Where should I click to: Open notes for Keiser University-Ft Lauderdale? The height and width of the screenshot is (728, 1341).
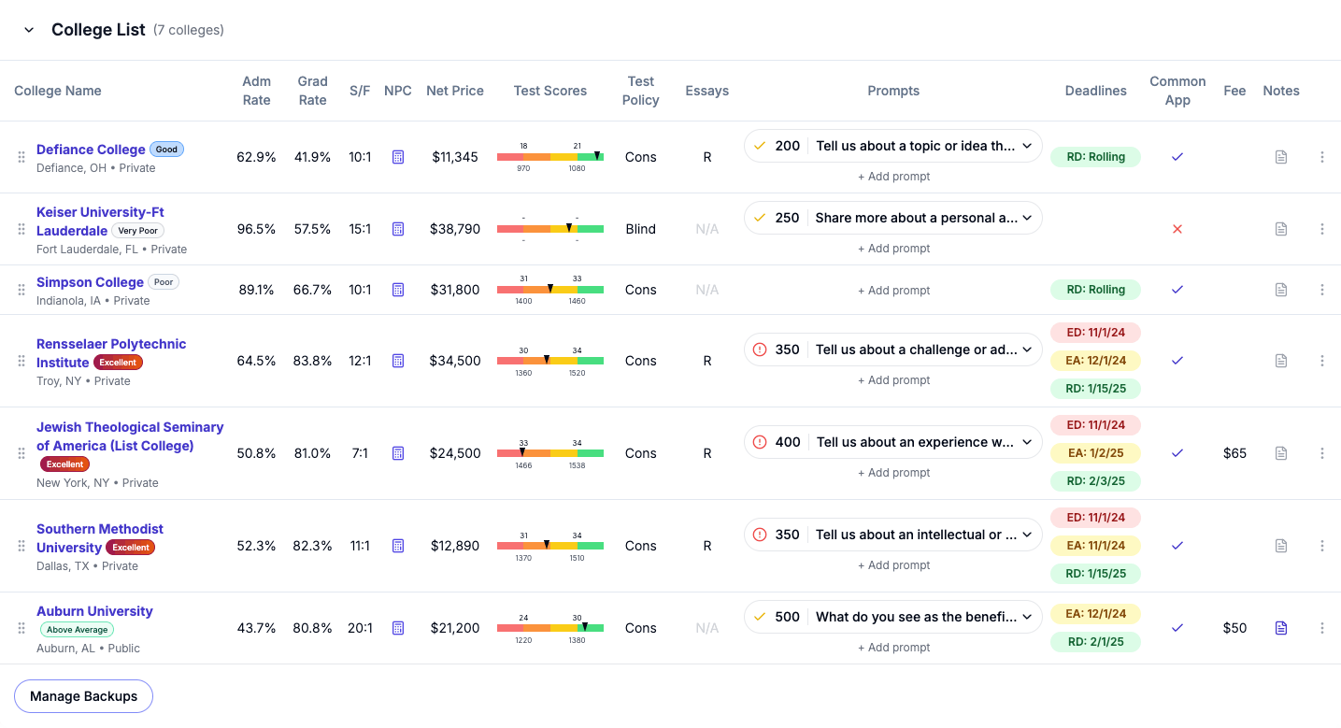pyautogui.click(x=1281, y=229)
